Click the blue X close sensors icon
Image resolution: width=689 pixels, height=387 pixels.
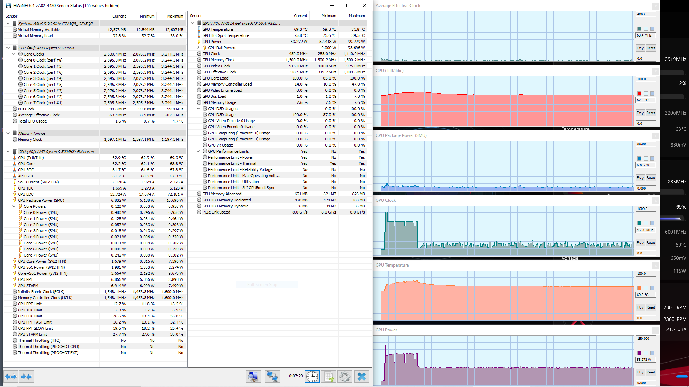pyautogui.click(x=362, y=377)
